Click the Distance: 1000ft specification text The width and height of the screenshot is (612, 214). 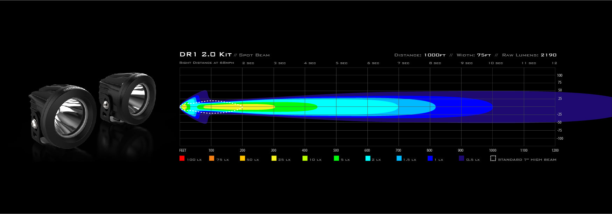(420, 55)
